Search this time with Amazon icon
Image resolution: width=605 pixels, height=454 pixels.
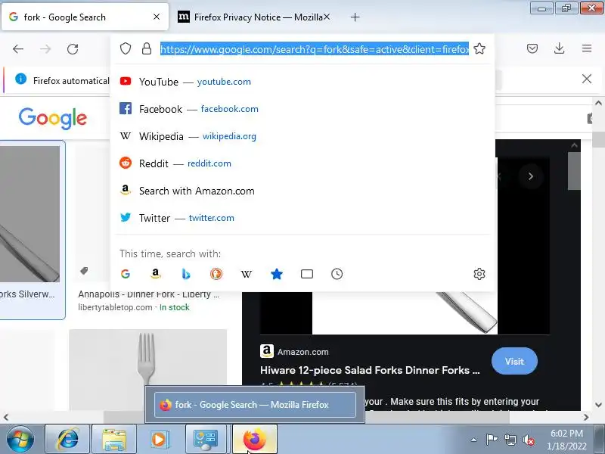click(x=156, y=274)
